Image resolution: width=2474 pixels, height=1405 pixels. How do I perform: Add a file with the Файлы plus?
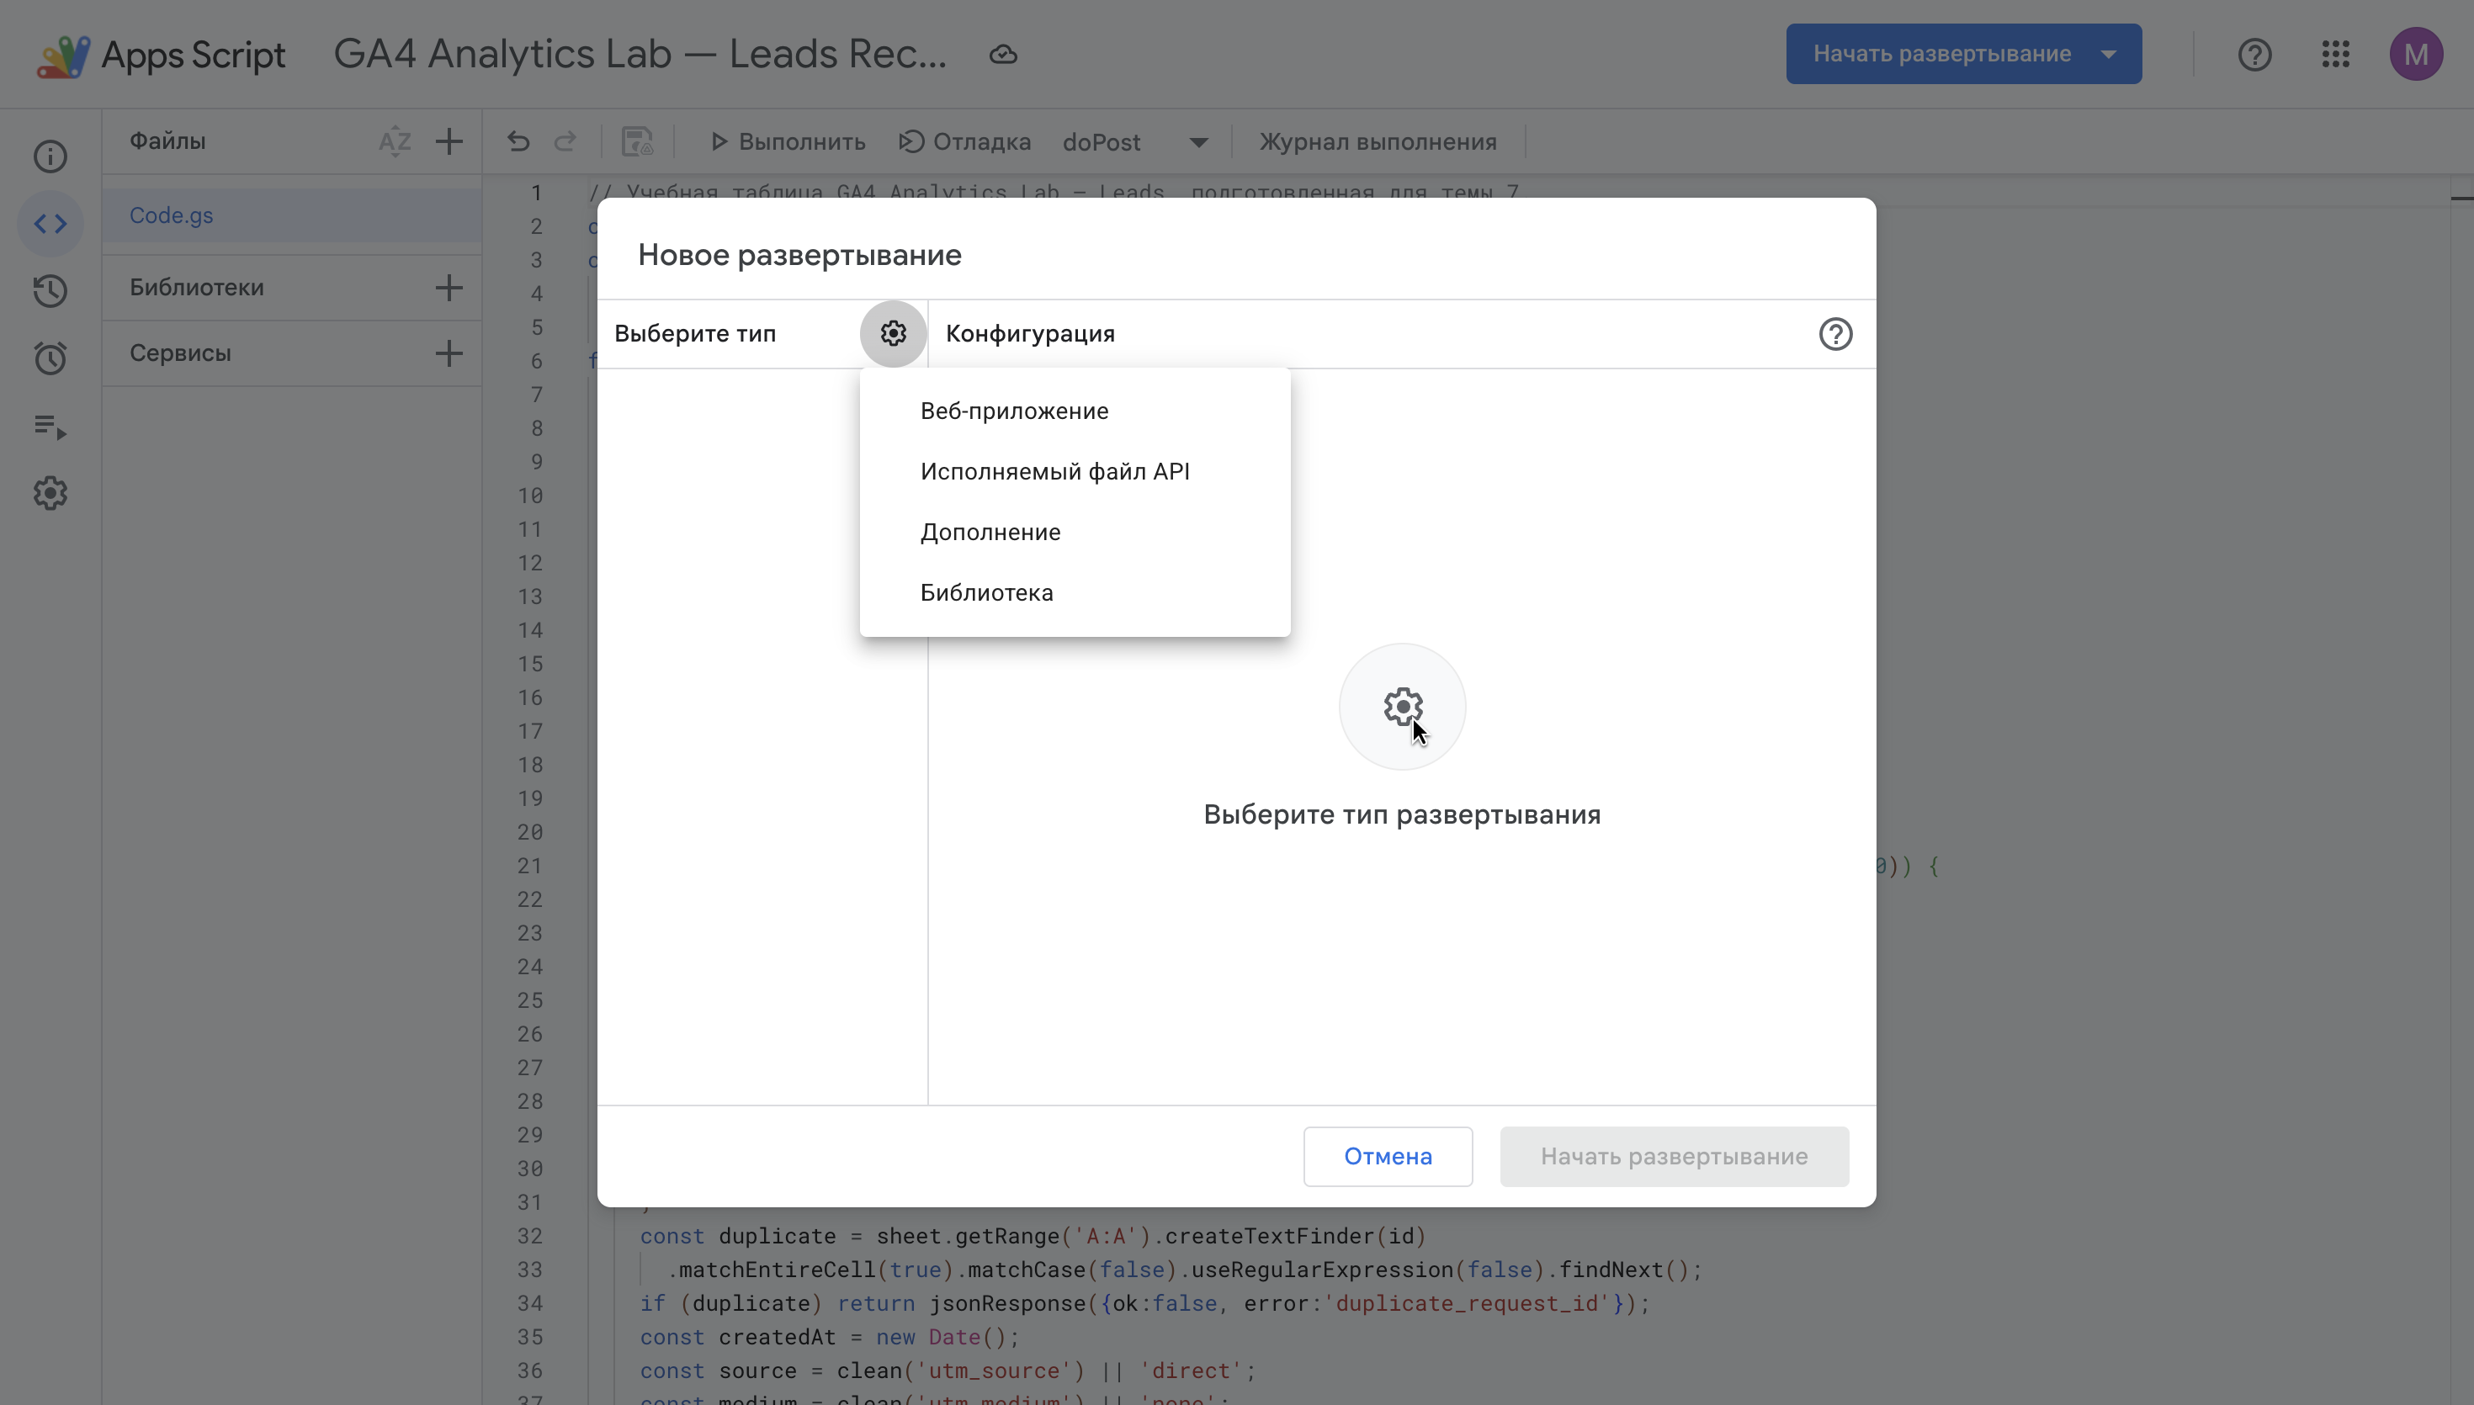click(x=449, y=142)
